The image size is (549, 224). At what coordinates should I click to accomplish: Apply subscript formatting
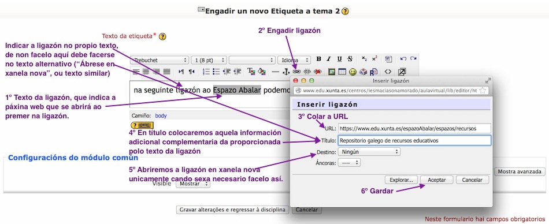point(365,59)
